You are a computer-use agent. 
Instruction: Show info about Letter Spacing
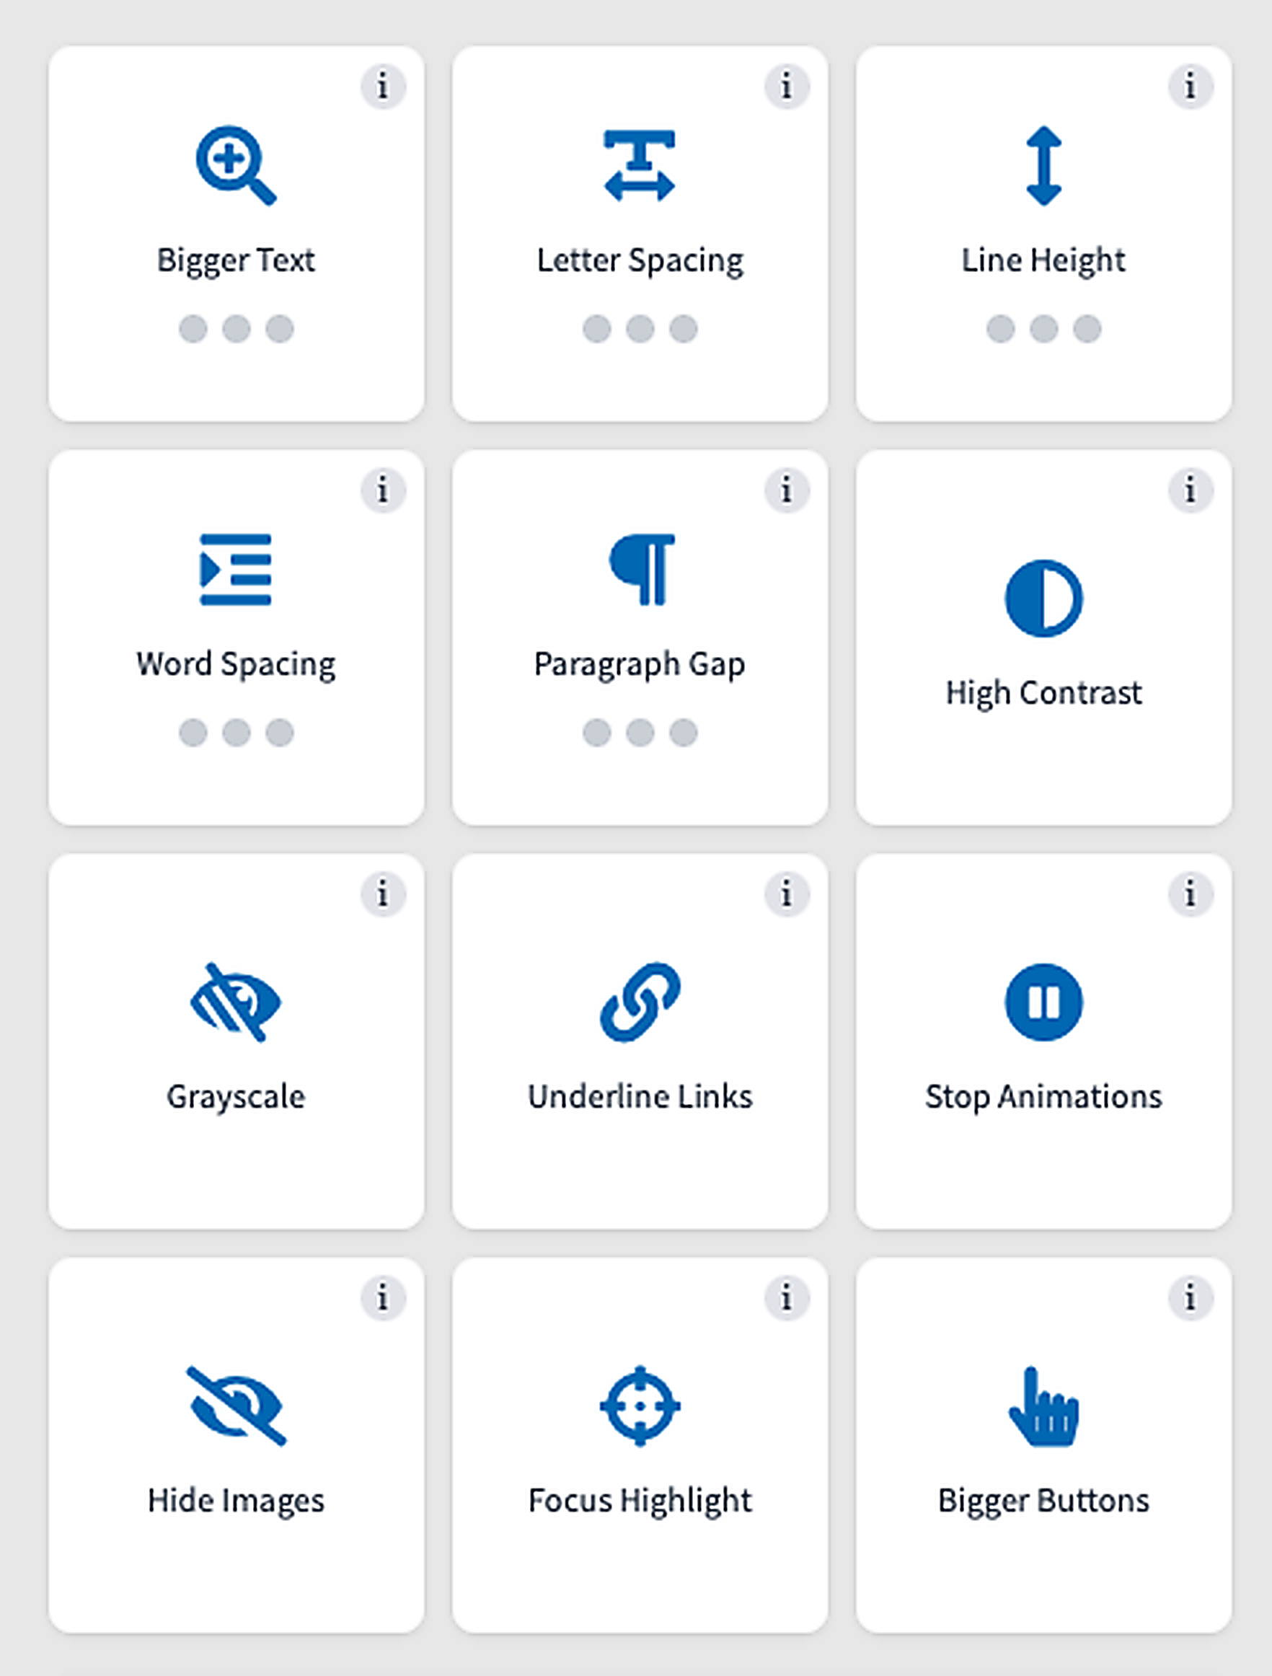[787, 87]
